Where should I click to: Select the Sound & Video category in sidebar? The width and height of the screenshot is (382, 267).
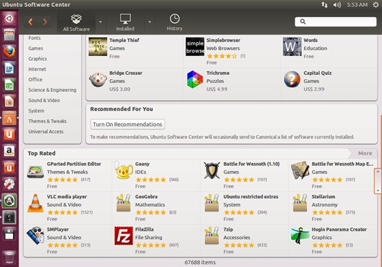(x=44, y=100)
